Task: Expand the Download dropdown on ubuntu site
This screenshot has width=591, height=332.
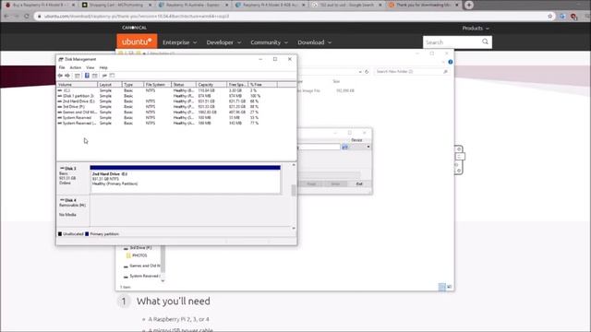Action: coord(315,42)
